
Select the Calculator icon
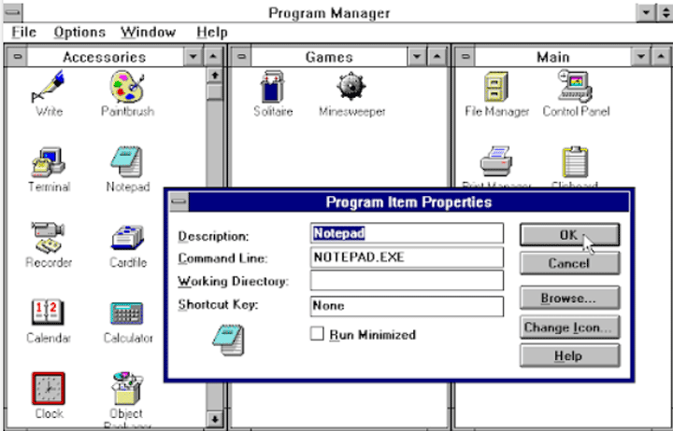pos(126,313)
